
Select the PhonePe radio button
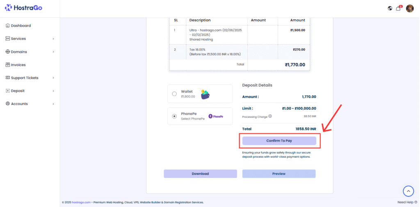point(174,116)
